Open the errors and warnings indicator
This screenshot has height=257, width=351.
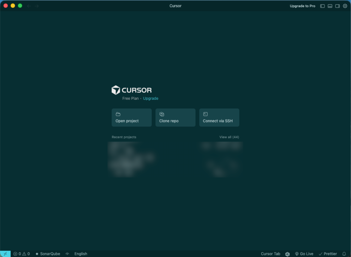click(x=21, y=254)
